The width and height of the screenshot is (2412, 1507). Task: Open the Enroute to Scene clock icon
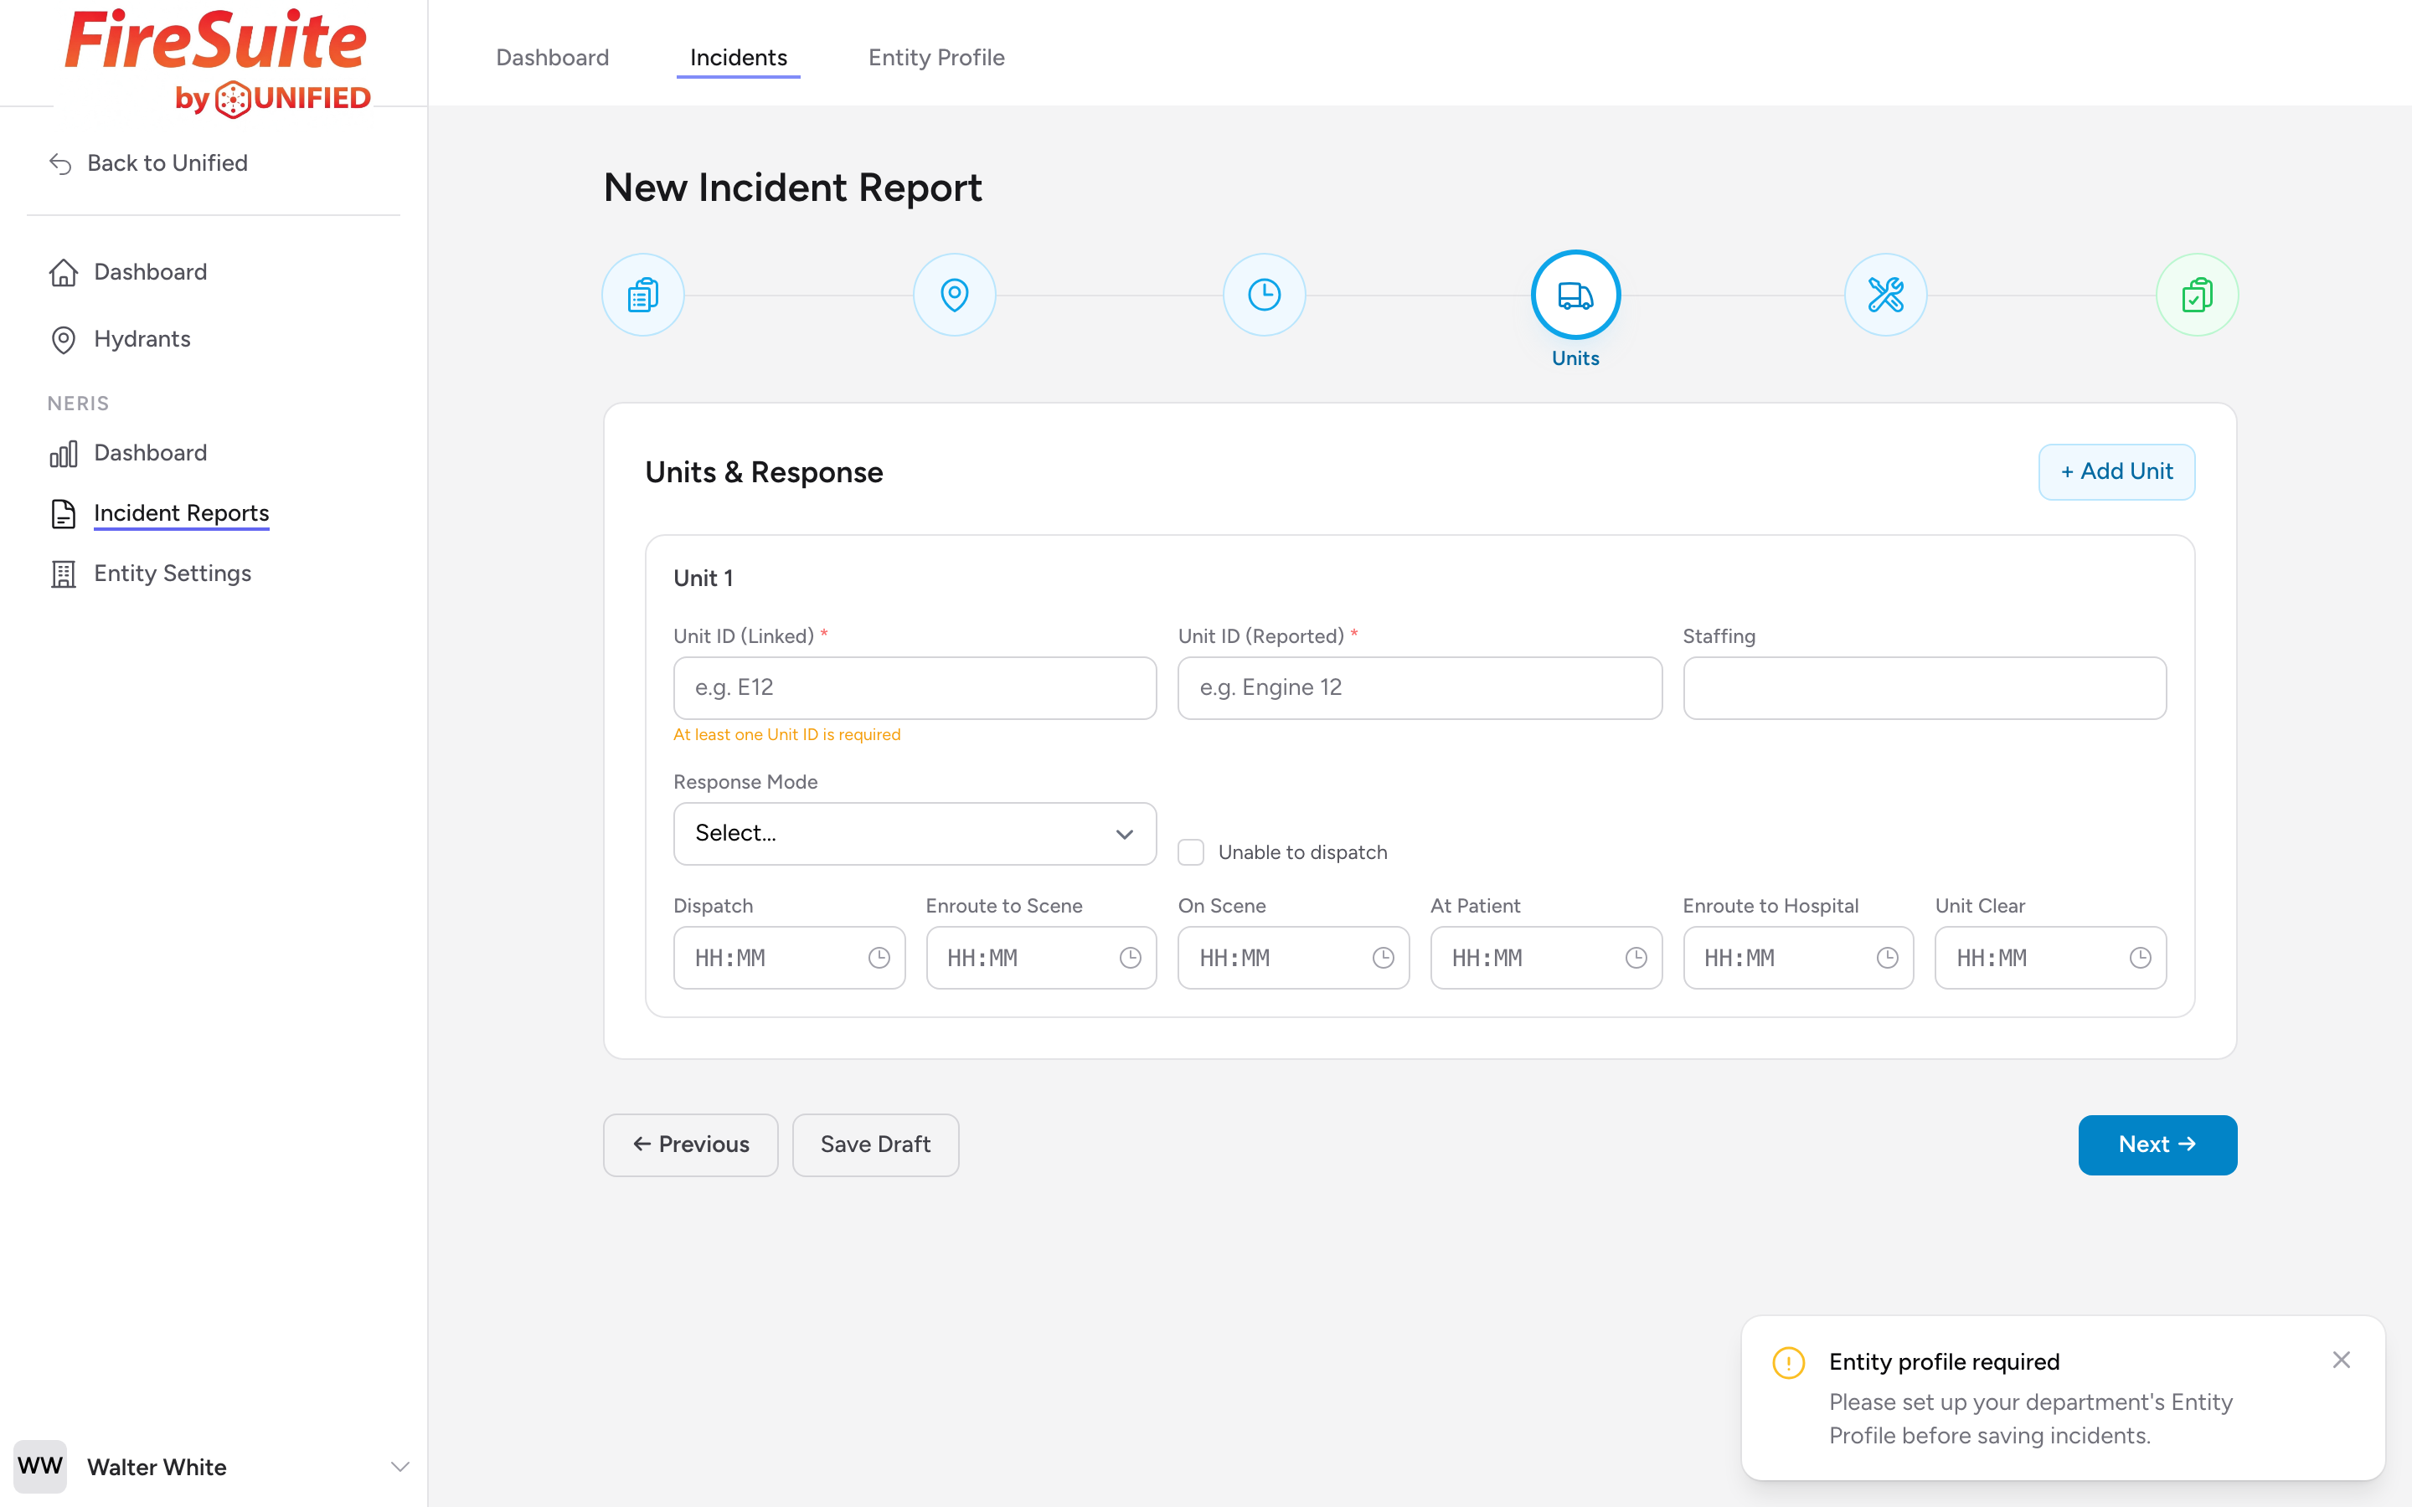pos(1129,958)
